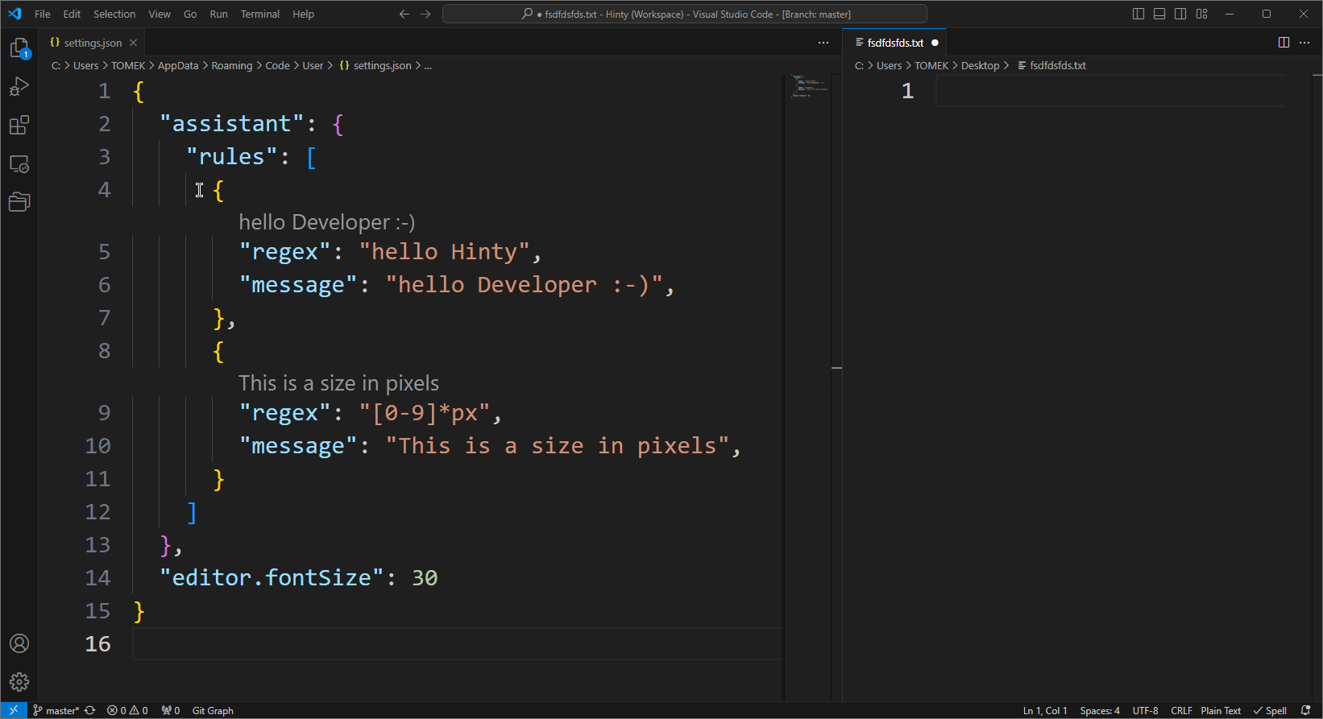Image resolution: width=1323 pixels, height=719 pixels.
Task: Open the View menu
Action: click(160, 14)
